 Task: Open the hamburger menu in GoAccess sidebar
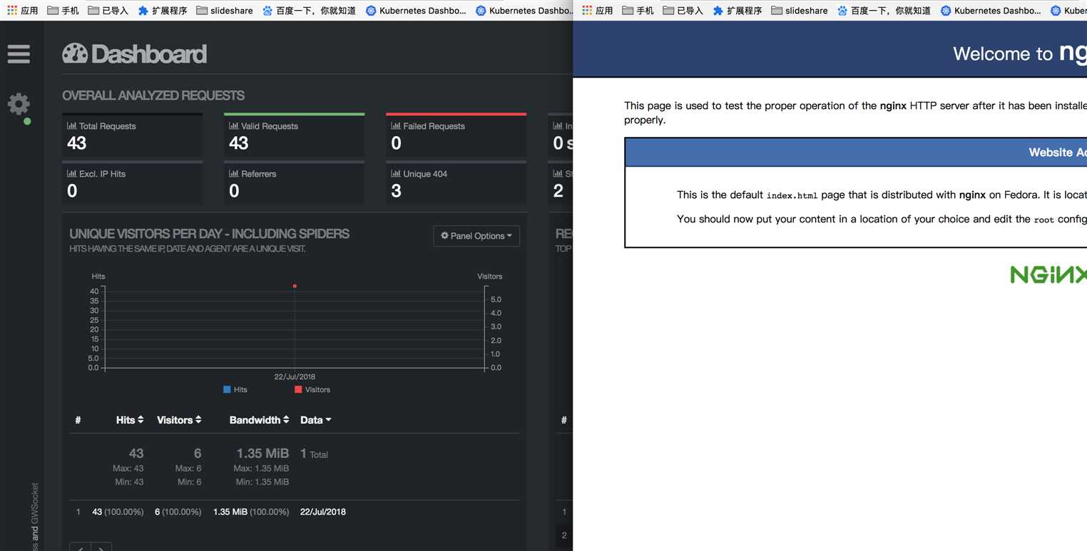[19, 53]
